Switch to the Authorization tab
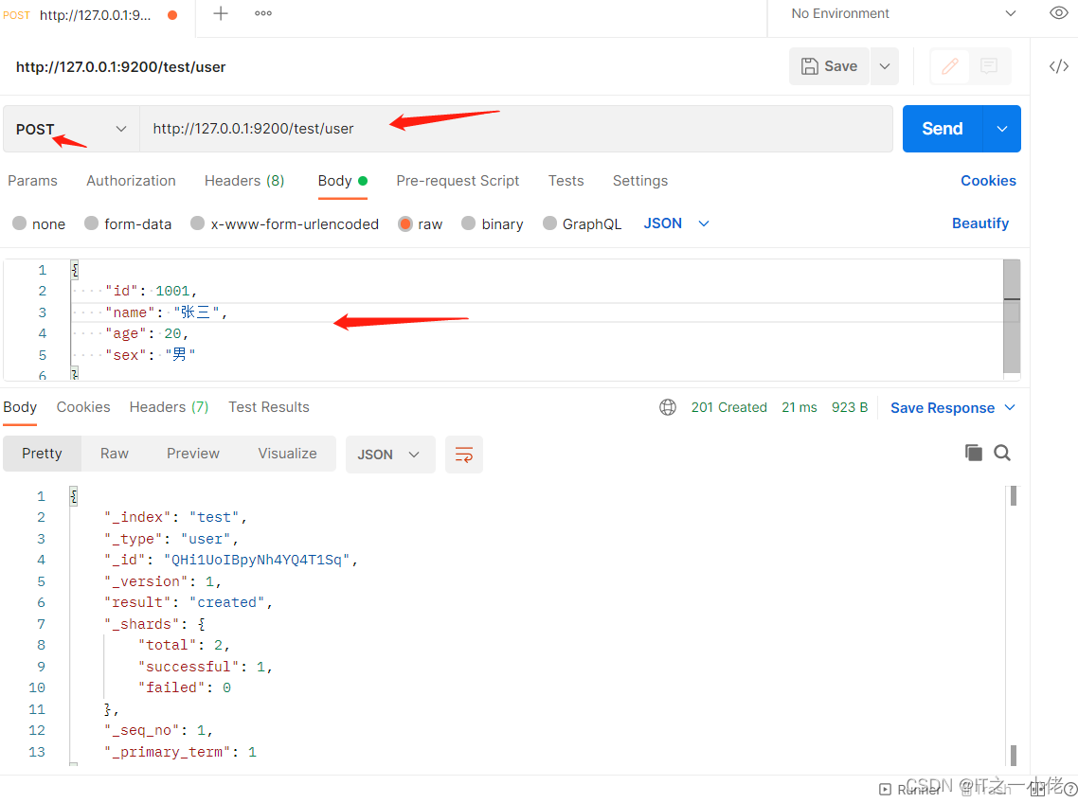The height and width of the screenshot is (803, 1078). 131,181
